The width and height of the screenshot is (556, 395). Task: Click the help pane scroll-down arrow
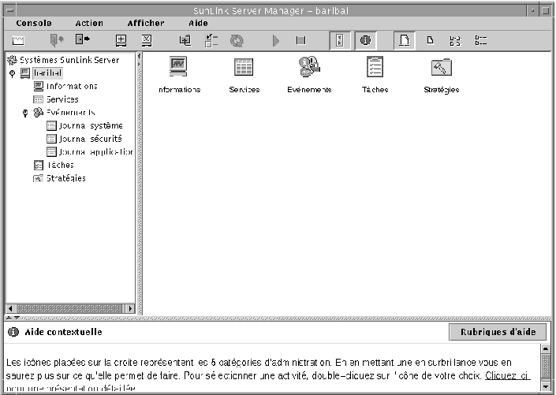click(x=546, y=386)
